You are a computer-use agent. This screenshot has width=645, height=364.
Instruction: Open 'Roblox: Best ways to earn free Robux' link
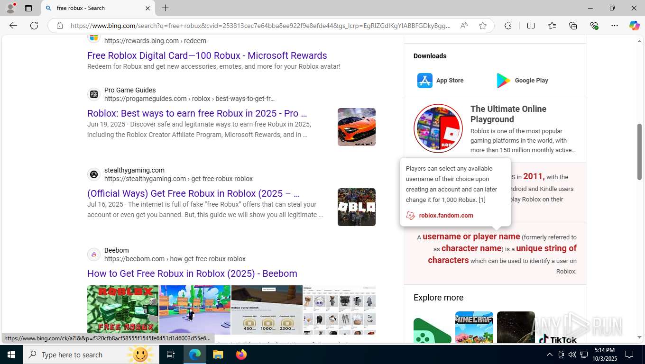tap(197, 113)
